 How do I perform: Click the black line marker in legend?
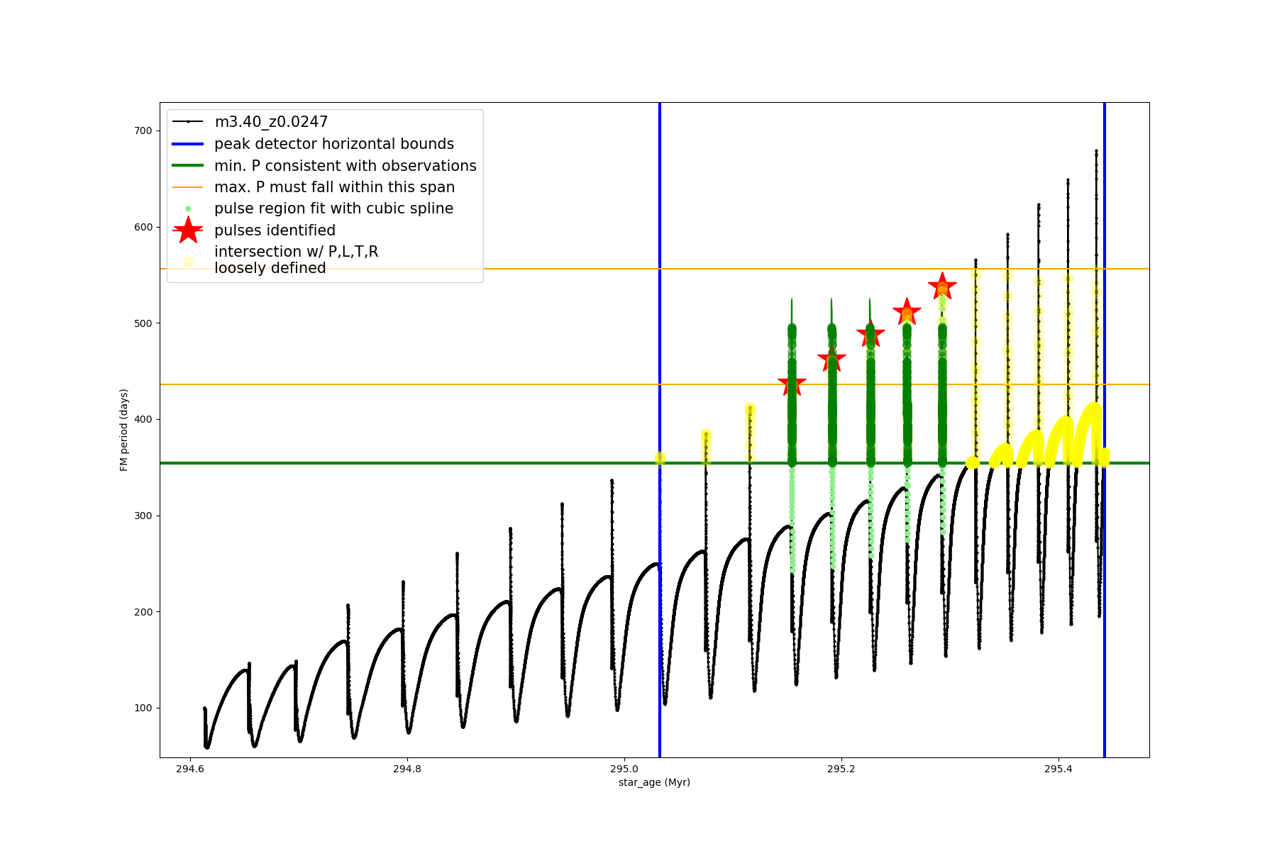pyautogui.click(x=188, y=122)
